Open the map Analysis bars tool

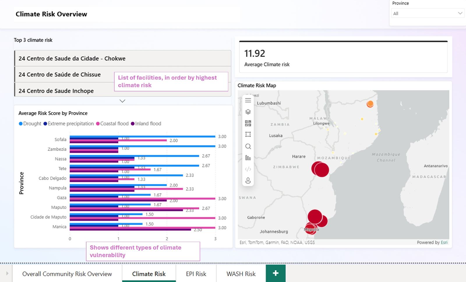(x=248, y=158)
